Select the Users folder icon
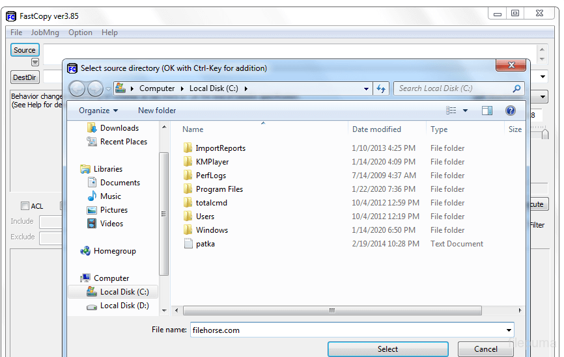This screenshot has height=357, width=564. click(x=188, y=216)
